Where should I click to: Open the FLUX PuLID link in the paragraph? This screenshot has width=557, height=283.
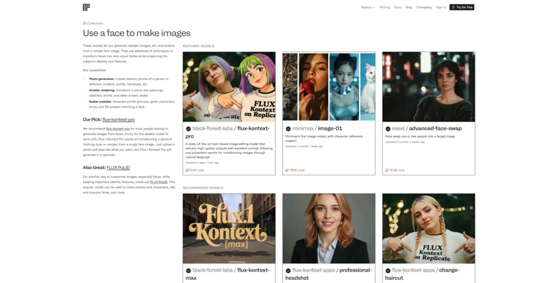pos(158,182)
